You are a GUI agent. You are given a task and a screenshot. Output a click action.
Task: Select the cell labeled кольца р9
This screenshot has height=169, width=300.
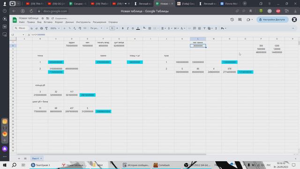click(x=40, y=85)
